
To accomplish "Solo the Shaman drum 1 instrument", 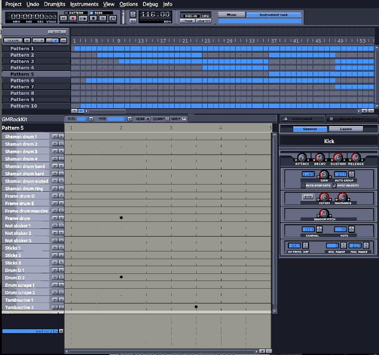I will click(x=61, y=137).
